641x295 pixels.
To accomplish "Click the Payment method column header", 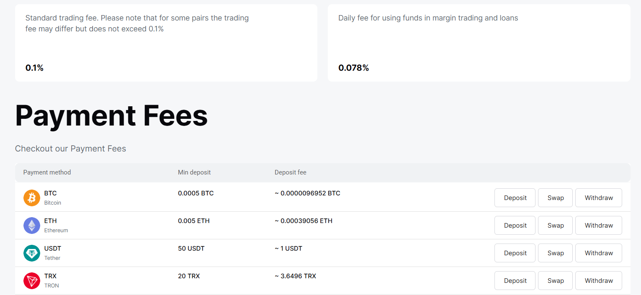I will pos(47,172).
